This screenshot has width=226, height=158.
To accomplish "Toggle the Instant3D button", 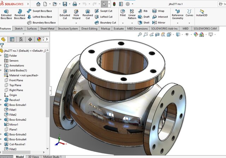I will (x=202, y=13).
